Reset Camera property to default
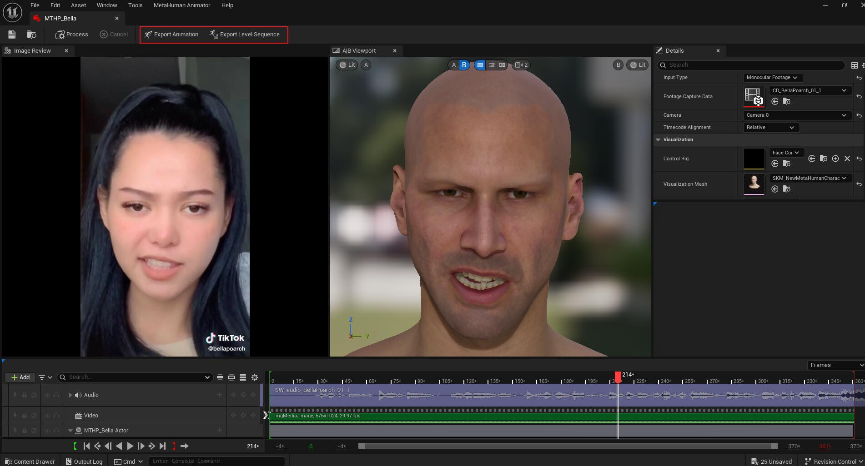This screenshot has height=466, width=865. coord(859,115)
